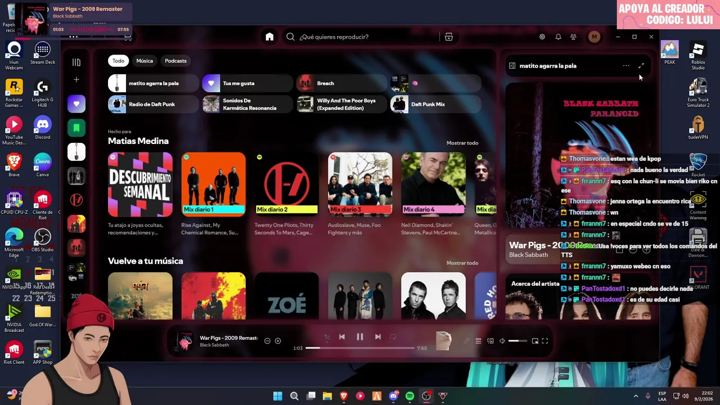
Task: Open Euro Truck Simulator 2 desktop shortcut
Action: (x=698, y=93)
